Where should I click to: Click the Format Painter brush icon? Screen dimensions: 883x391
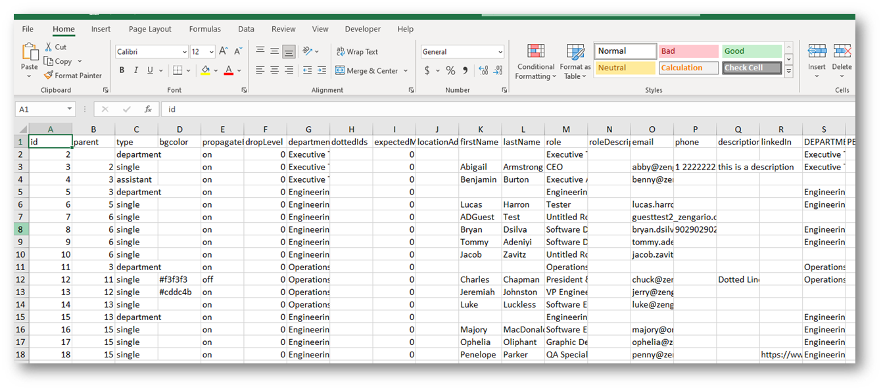pyautogui.click(x=49, y=76)
